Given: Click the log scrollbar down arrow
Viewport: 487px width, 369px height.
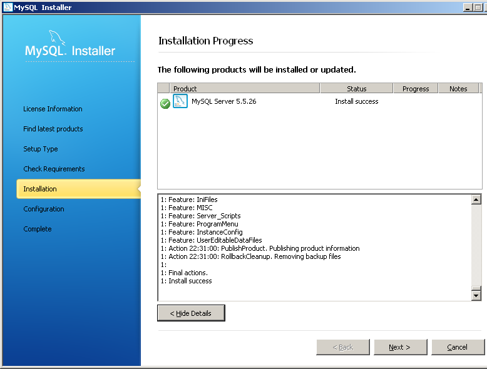Looking at the screenshot, I should tap(476, 296).
